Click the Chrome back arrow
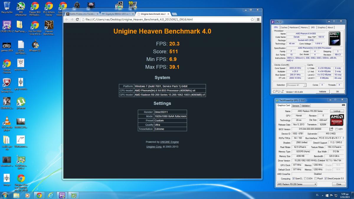 click(67, 19)
